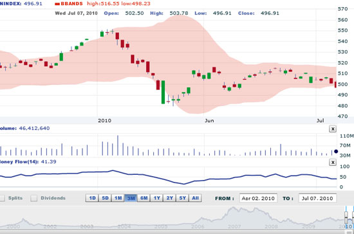This screenshot has height=234, width=354.
Task: Close the Money Flow(14) panel
Action: pos(333,162)
